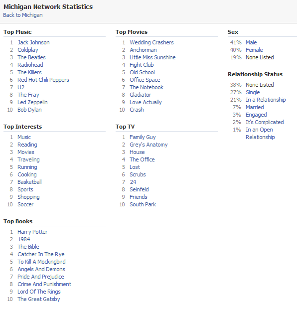The image size is (297, 309).
Task: Open In an Open Relationship link
Action: [260, 134]
